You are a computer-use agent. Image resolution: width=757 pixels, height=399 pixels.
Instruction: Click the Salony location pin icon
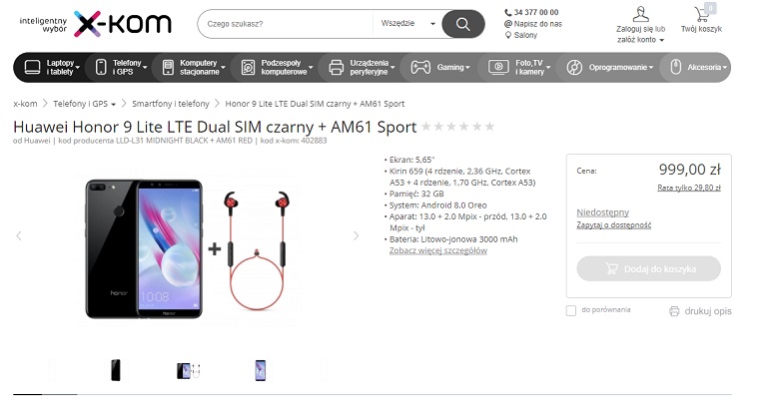[x=508, y=35]
